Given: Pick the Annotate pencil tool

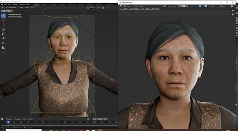Looking at the screenshot, I should (x=3, y=43).
